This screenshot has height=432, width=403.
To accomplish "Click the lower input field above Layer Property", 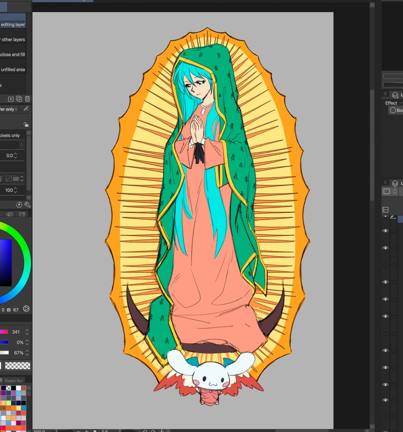I will coord(393,85).
